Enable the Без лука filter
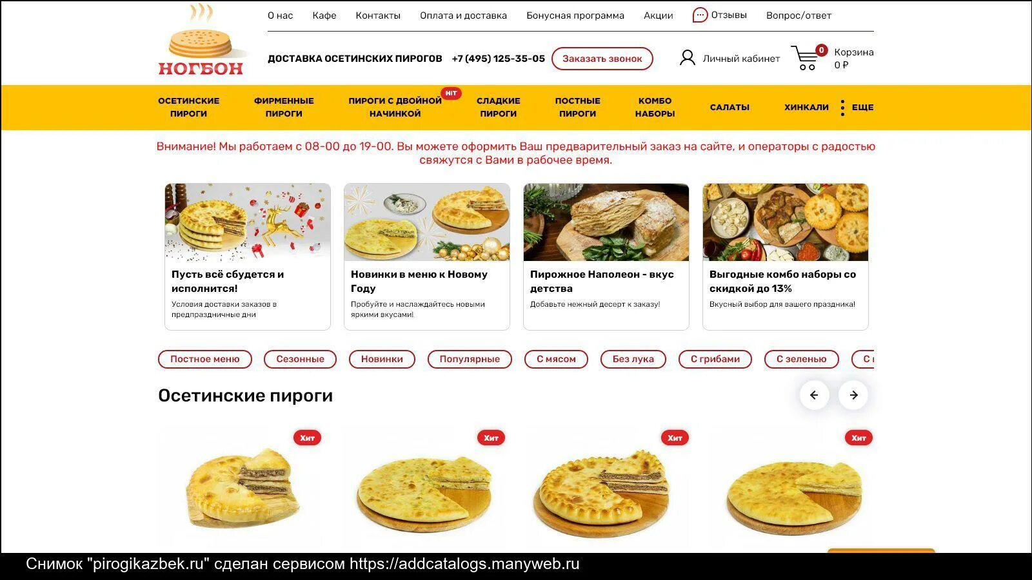1032x580 pixels. [633, 359]
